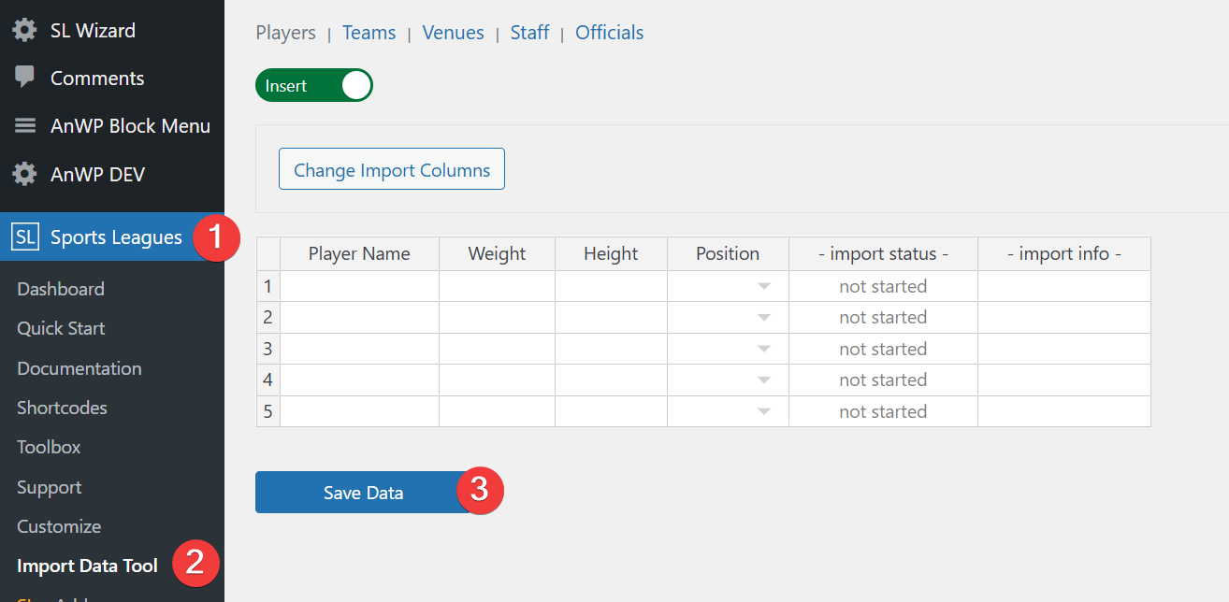The width and height of the screenshot is (1229, 602).
Task: Click the Comments speech bubble icon
Action: point(25,78)
